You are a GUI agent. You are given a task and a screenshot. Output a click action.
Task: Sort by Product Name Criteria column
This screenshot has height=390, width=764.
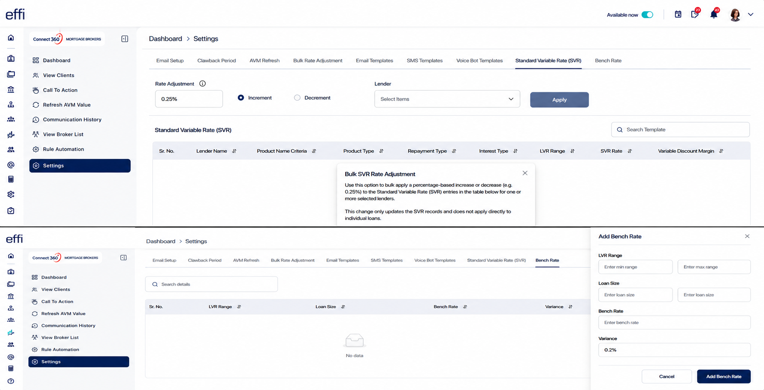314,151
